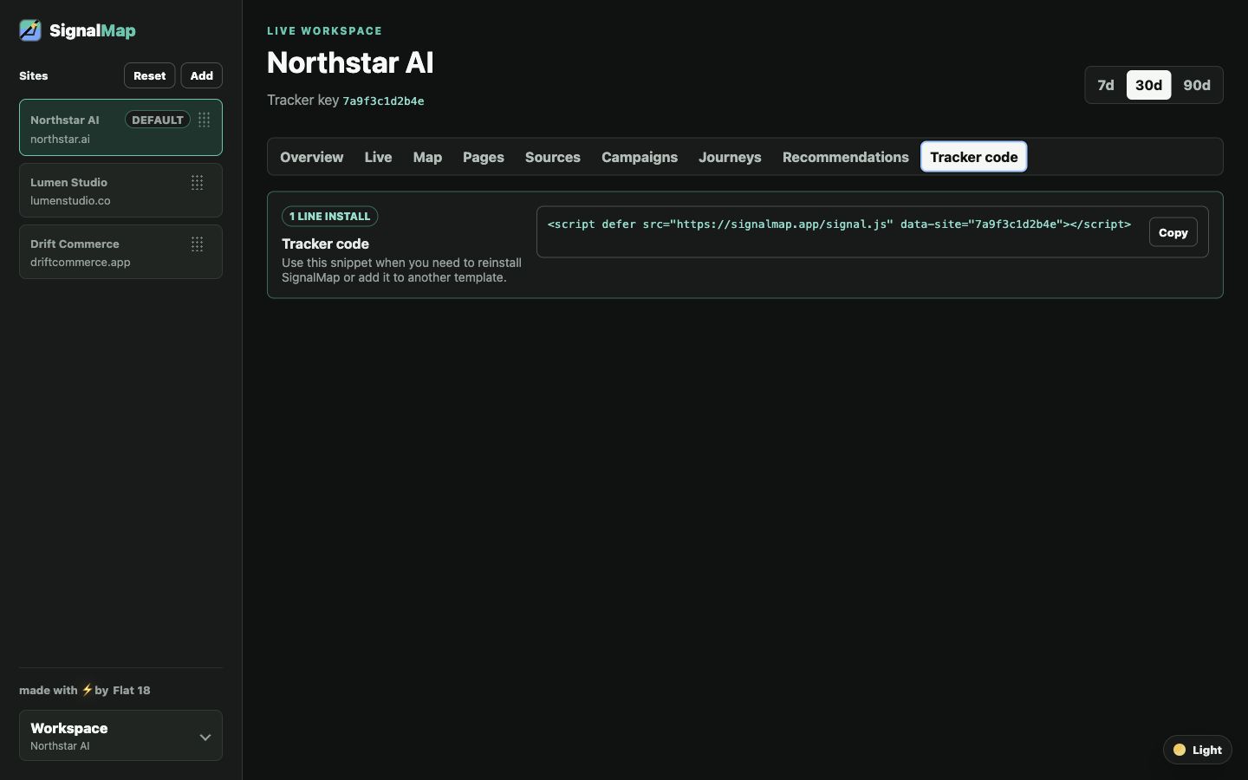
Task: Select the Lumen Studio site card
Action: (120, 190)
